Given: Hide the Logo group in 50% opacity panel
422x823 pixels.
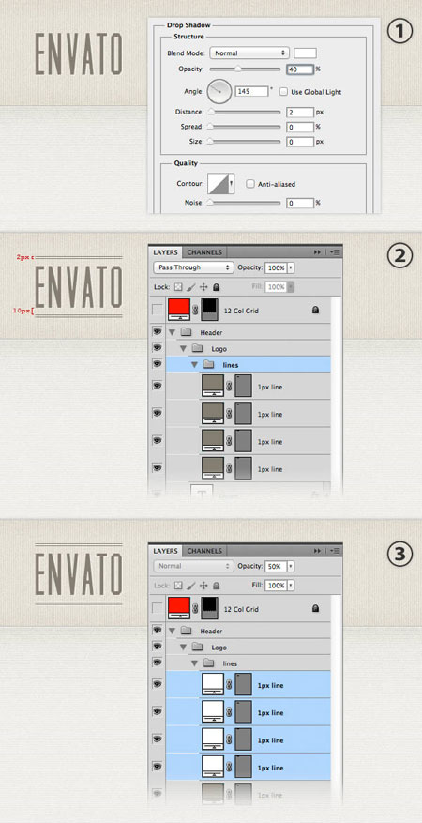Looking at the screenshot, I should [157, 647].
